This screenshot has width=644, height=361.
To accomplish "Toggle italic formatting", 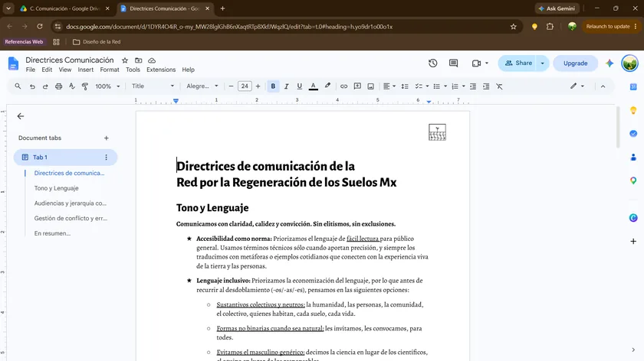I will (286, 86).
